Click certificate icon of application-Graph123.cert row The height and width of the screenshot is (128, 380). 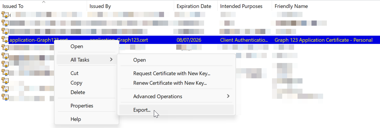click(x=5, y=40)
